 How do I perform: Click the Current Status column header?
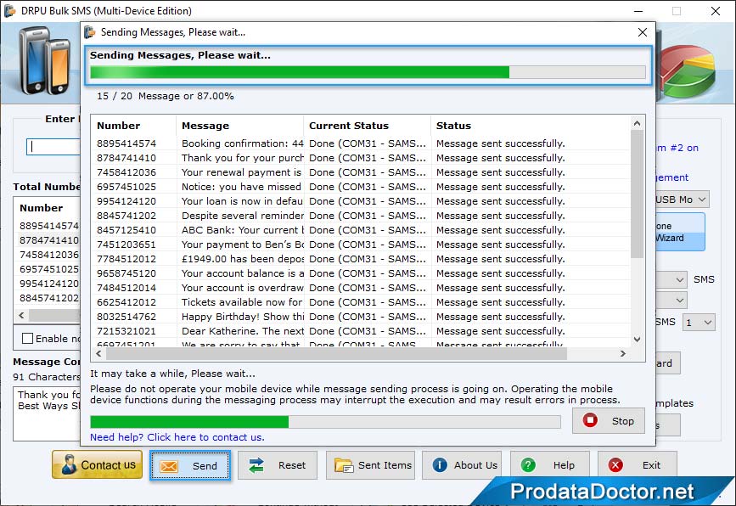pyautogui.click(x=367, y=126)
